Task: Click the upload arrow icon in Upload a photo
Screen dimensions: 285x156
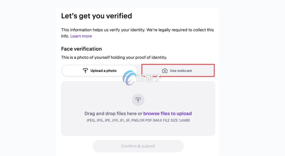Action: click(85, 71)
